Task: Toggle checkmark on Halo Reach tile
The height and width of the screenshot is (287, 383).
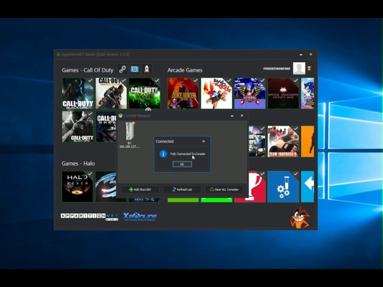Action: point(90,173)
